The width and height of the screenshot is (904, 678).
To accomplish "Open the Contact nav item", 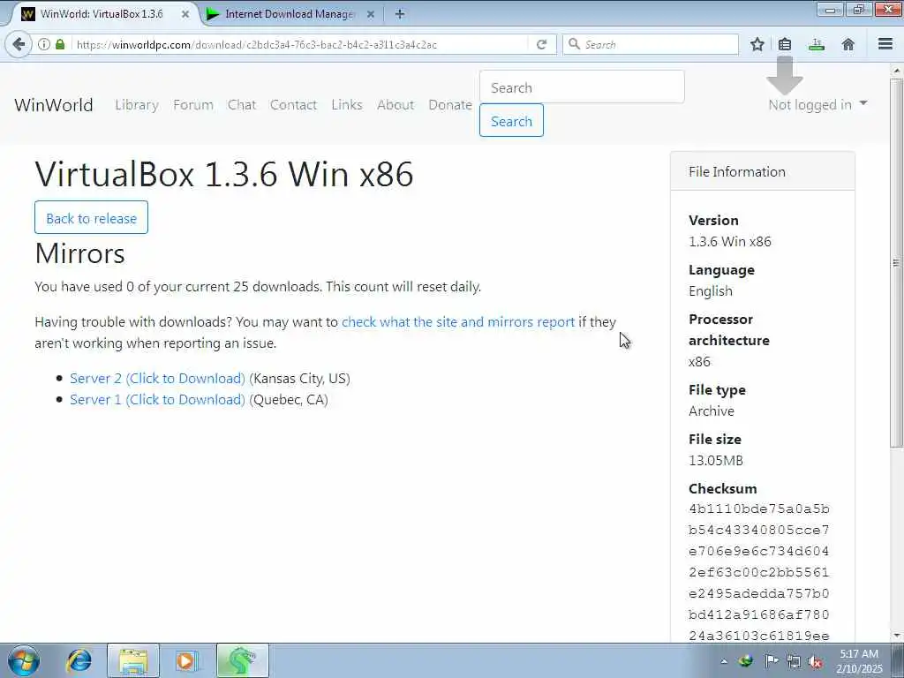I will (293, 105).
